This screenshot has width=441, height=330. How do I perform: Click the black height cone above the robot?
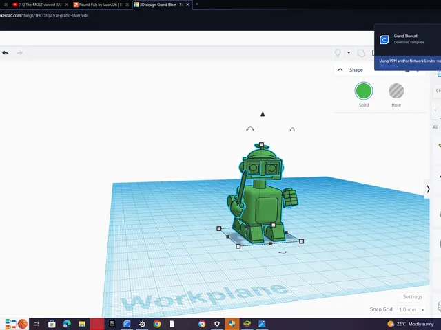(x=263, y=113)
